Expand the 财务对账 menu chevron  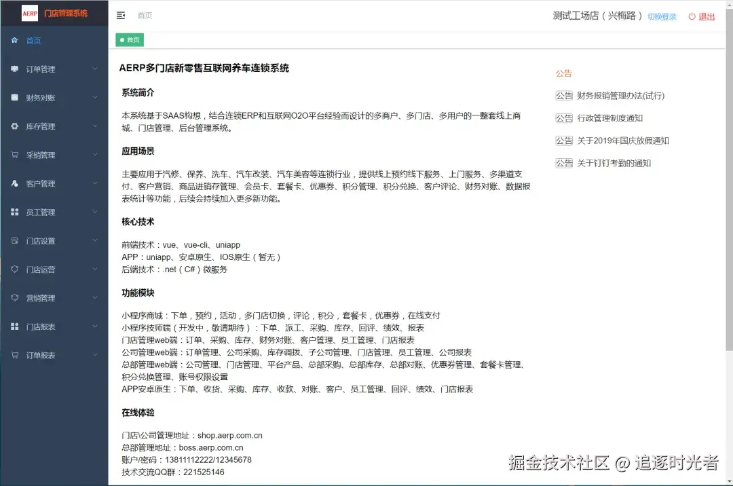pyautogui.click(x=95, y=97)
